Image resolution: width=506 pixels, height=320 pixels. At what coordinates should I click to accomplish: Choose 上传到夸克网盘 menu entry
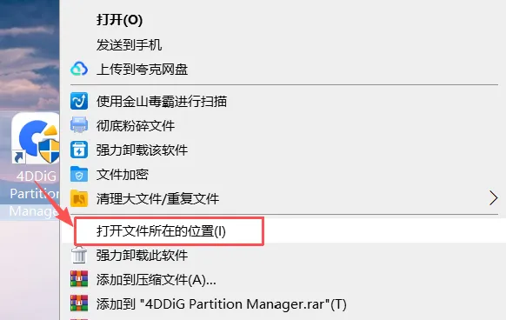pos(142,69)
